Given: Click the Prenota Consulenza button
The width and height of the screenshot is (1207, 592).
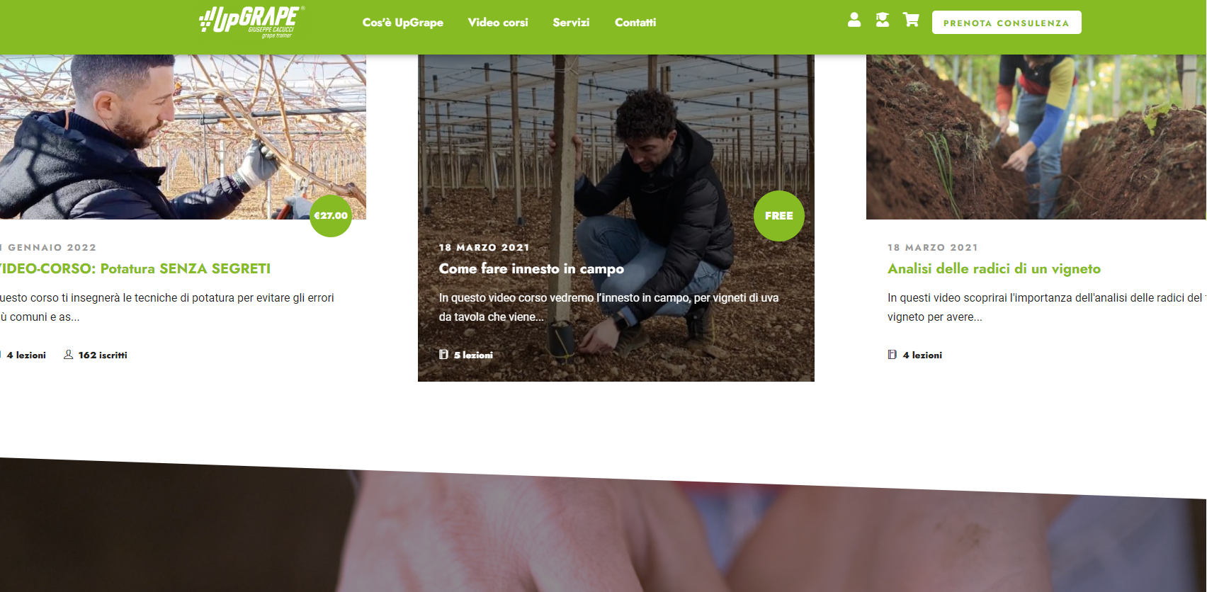Looking at the screenshot, I should [x=1007, y=23].
